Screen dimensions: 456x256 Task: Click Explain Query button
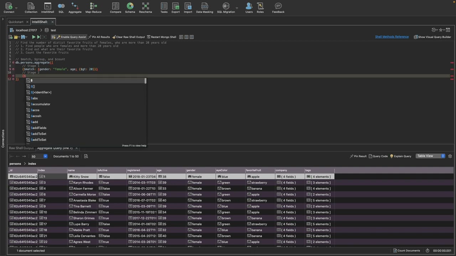pos(400,156)
